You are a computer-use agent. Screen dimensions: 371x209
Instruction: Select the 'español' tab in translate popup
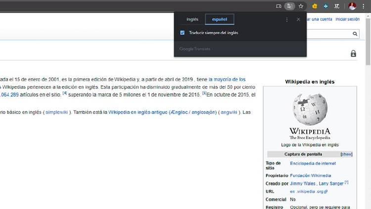click(x=219, y=19)
